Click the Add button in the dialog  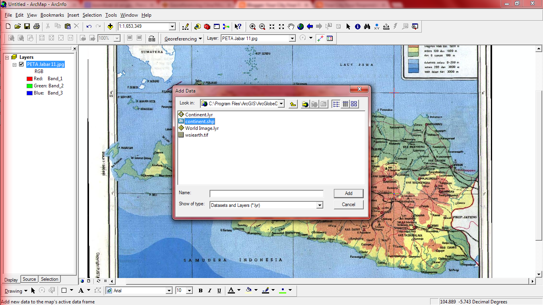point(348,193)
